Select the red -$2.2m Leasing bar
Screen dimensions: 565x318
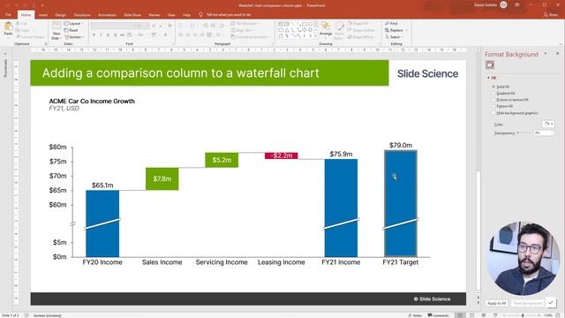(281, 155)
